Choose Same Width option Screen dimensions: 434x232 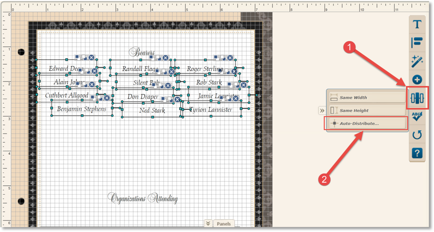point(367,98)
